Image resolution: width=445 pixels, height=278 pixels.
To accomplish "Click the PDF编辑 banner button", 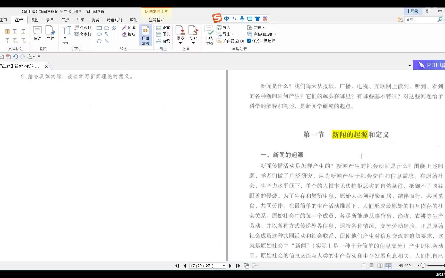I will [429, 65].
